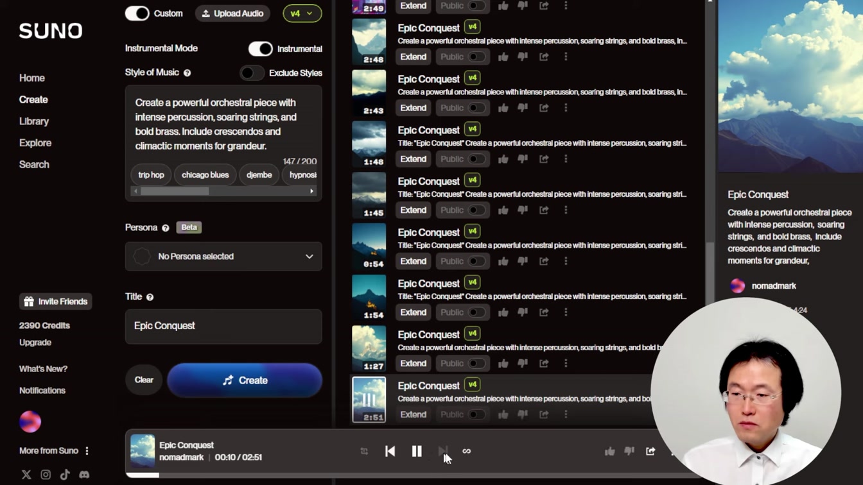This screenshot has width=863, height=485.
Task: Pause the playing song in player bar
Action: coord(417,452)
